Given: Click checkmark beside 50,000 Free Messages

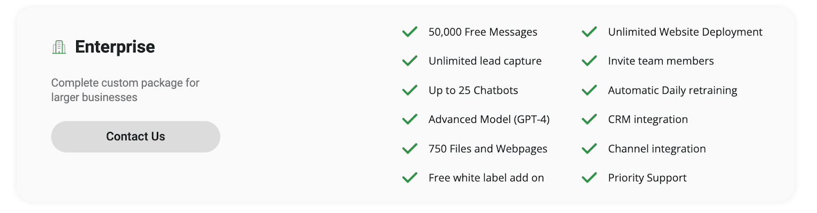Looking at the screenshot, I should (x=410, y=32).
